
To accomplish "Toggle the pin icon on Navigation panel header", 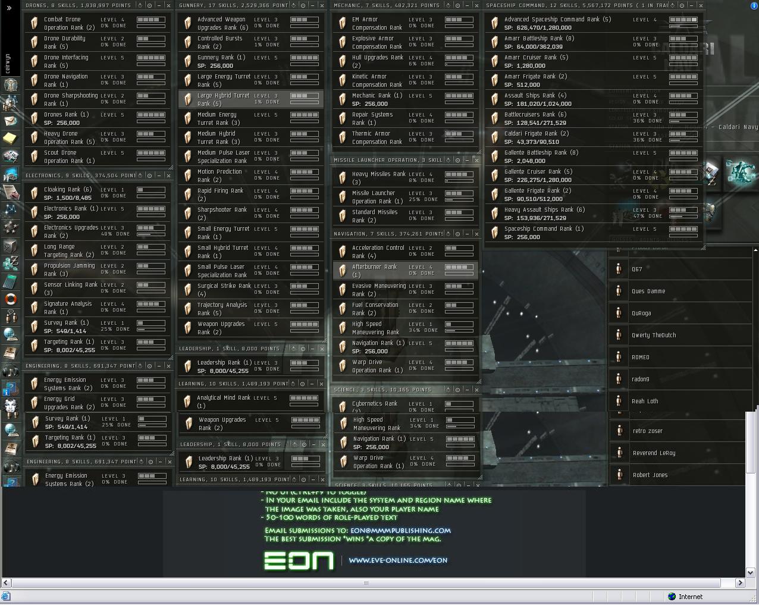I will (447, 234).
